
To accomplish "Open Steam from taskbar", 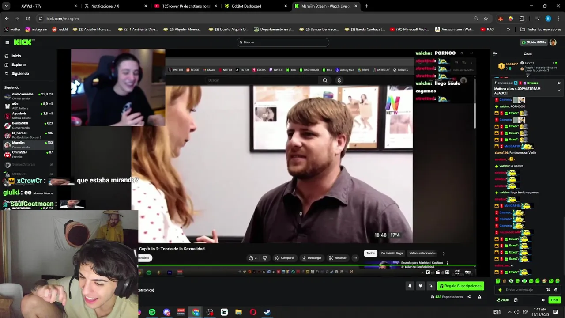I will [267, 312].
